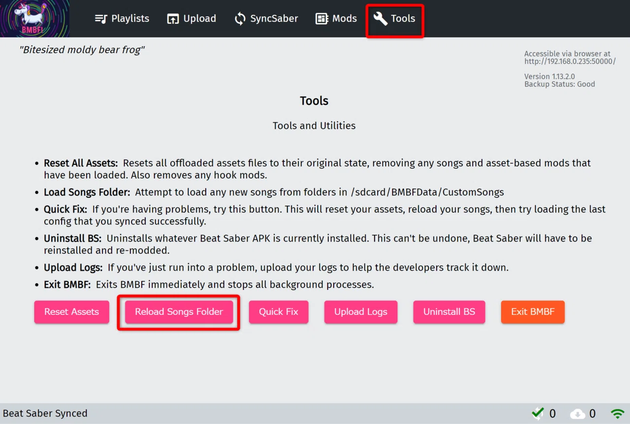The image size is (630, 424).
Task: Click the "Quick Fix:" bullet label
Action: (x=65, y=209)
